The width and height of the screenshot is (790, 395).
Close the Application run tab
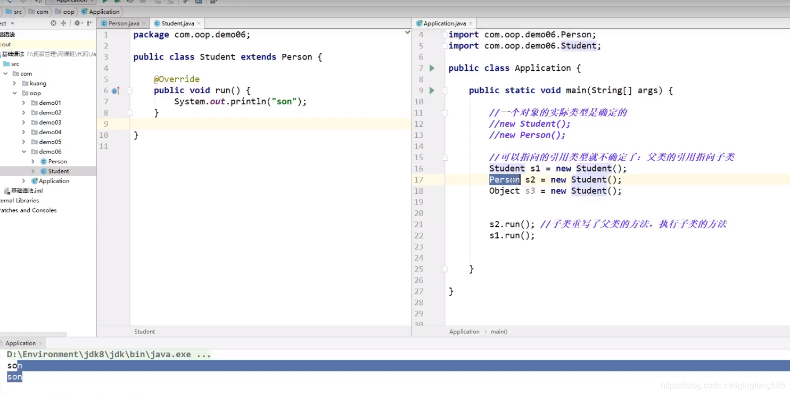pyautogui.click(x=40, y=343)
